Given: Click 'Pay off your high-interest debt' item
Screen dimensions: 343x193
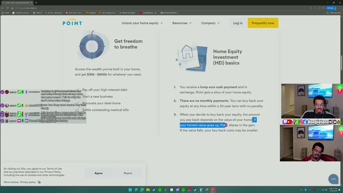Looking at the screenshot, I should pyautogui.click(x=105, y=90).
